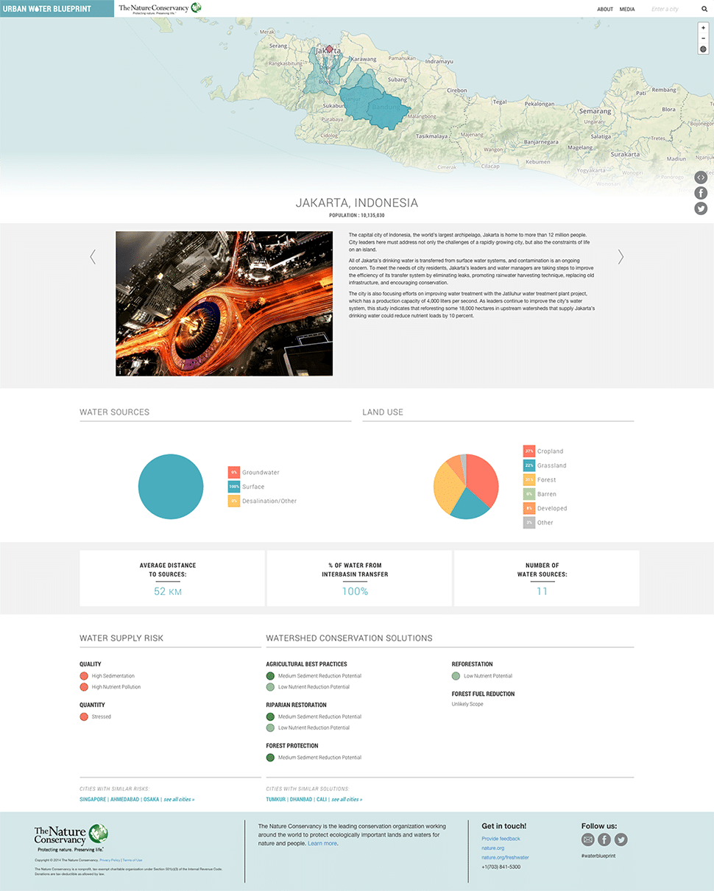This screenshot has width=714, height=891.
Task: Click the #waterblueprint hashtag text
Action: click(x=598, y=856)
